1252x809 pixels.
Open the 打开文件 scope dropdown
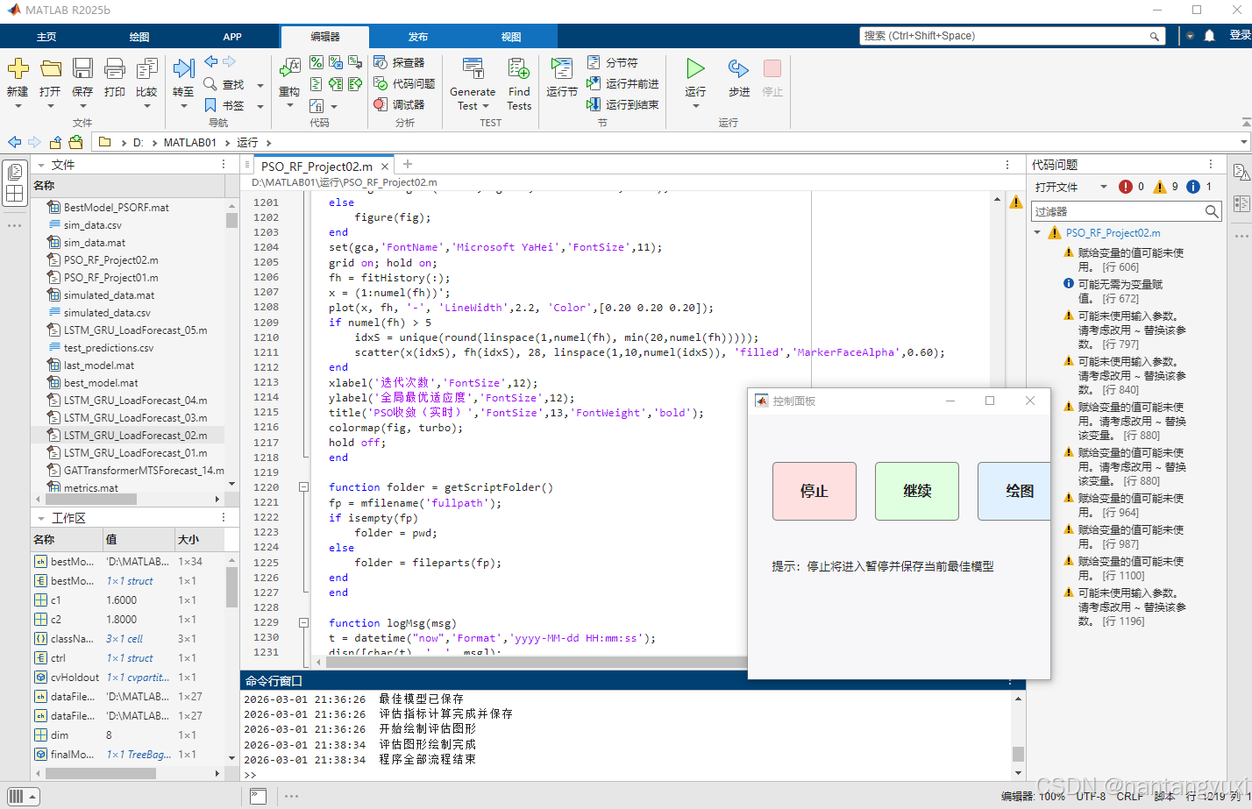click(1103, 187)
